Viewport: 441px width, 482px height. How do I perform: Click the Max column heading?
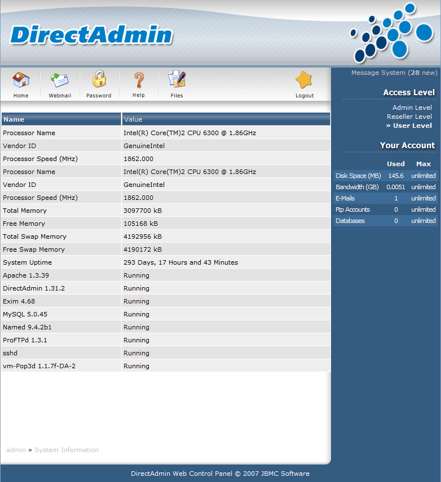[424, 164]
